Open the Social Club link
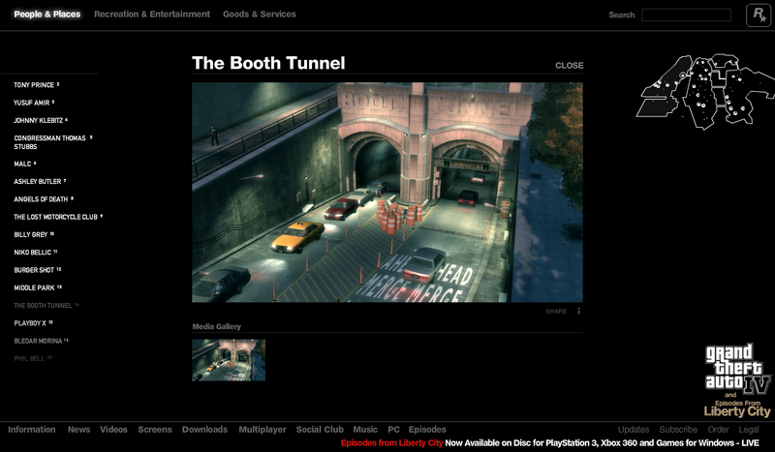Viewport: 775px width, 452px height. [x=320, y=430]
